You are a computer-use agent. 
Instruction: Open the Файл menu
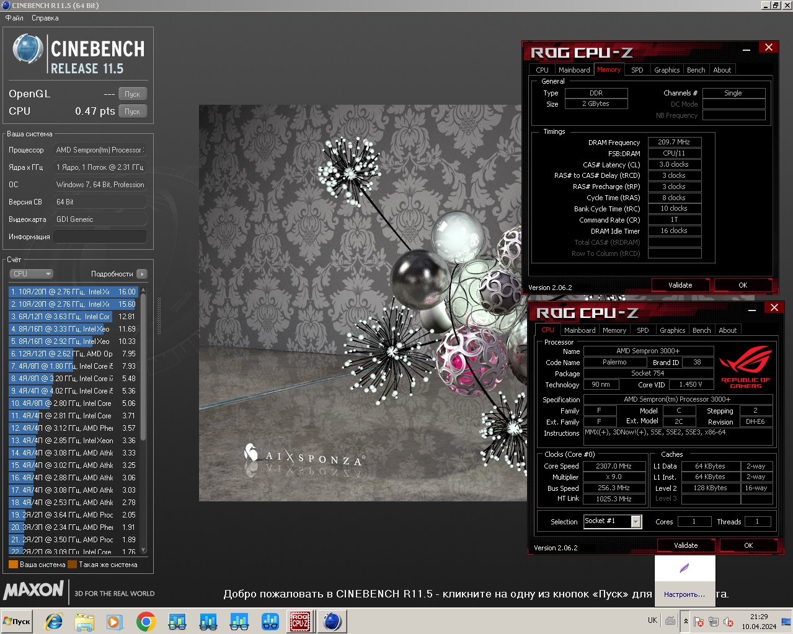(x=14, y=18)
